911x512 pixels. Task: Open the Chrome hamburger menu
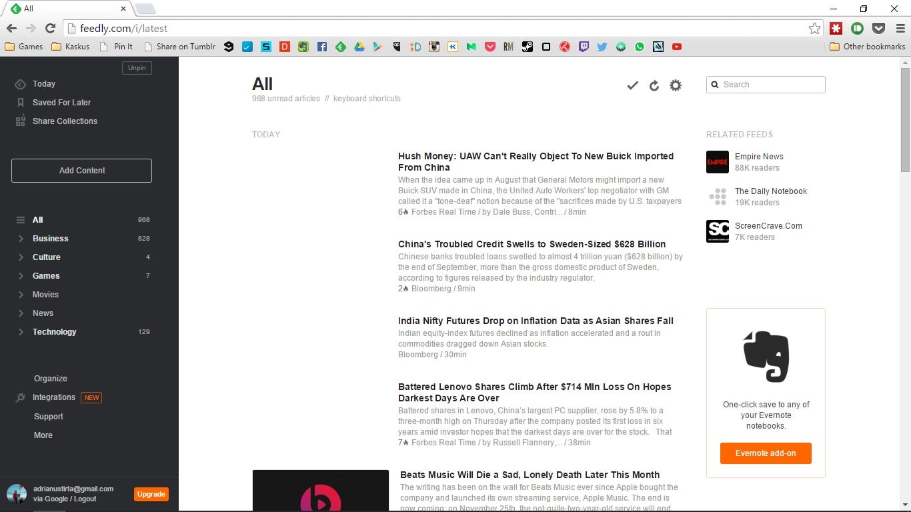pyautogui.click(x=900, y=28)
